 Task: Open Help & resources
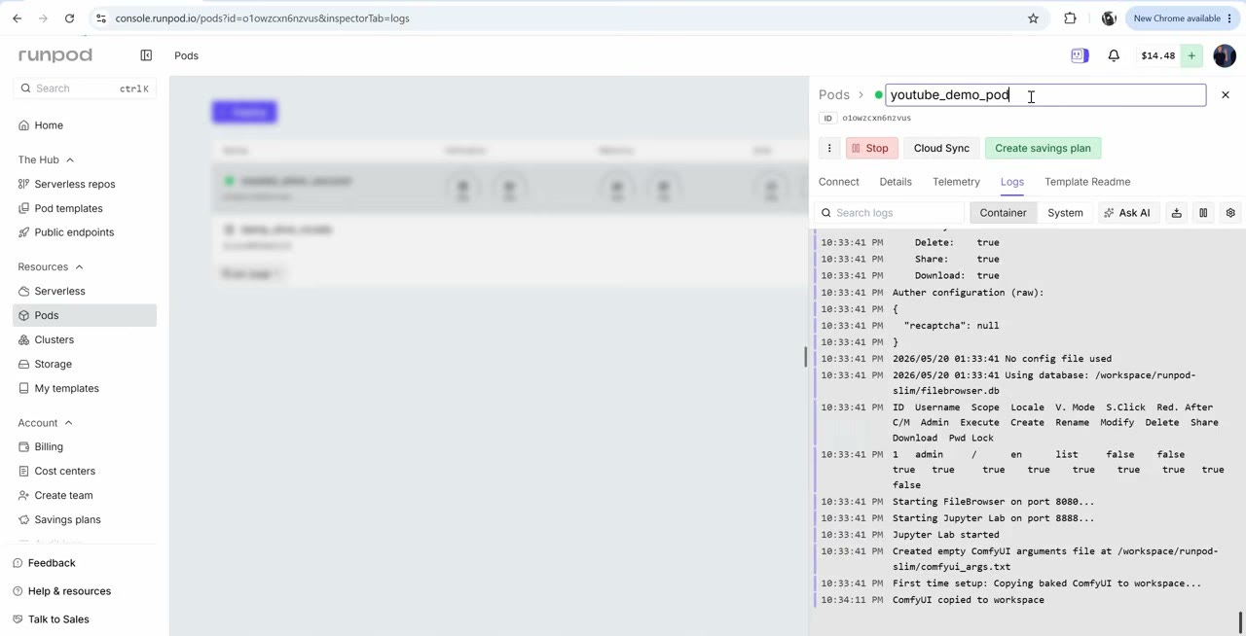[x=69, y=591]
